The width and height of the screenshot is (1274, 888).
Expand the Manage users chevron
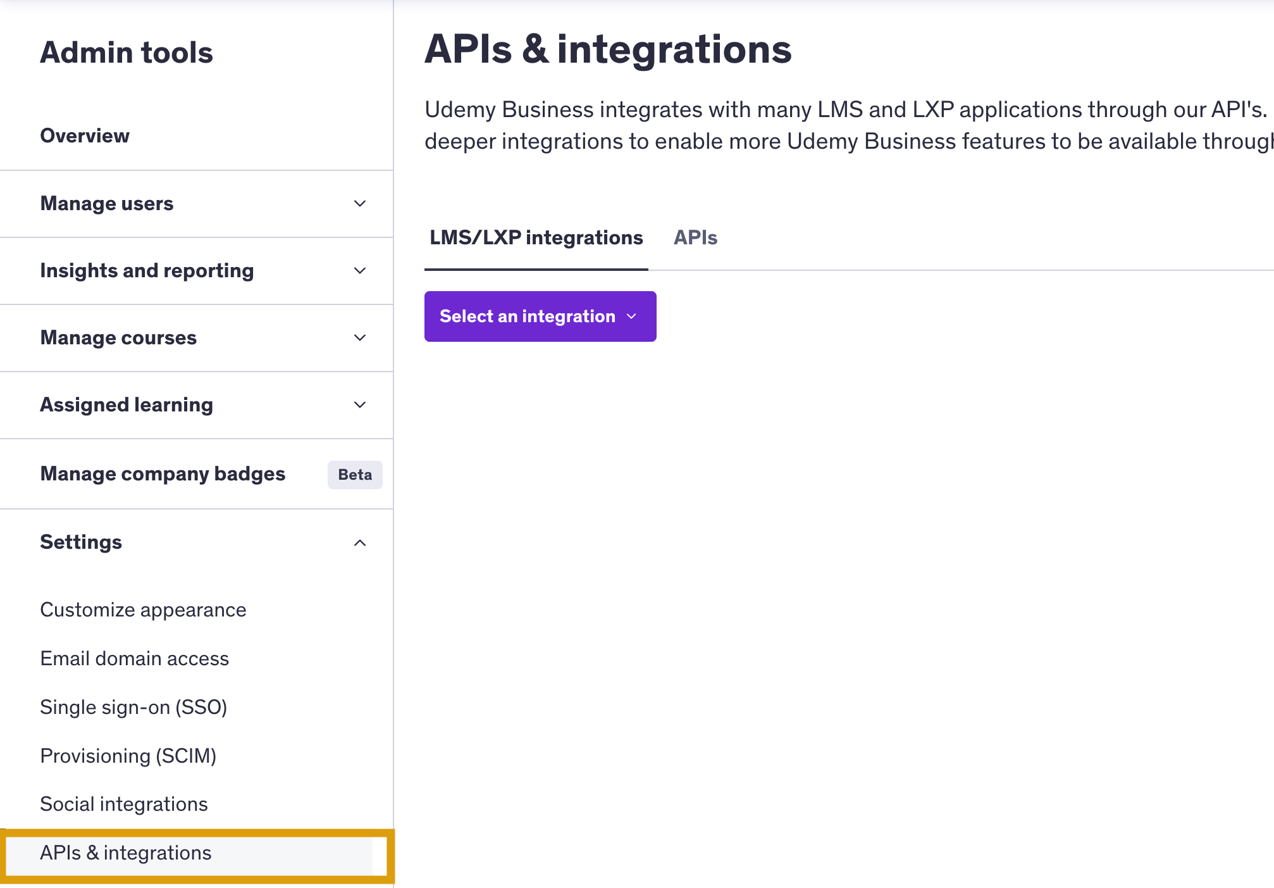[x=360, y=204]
